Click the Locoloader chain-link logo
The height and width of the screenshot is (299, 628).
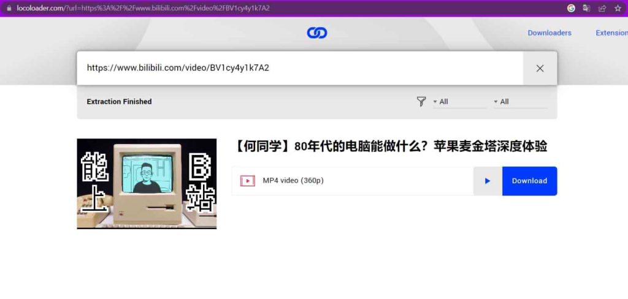tap(316, 33)
